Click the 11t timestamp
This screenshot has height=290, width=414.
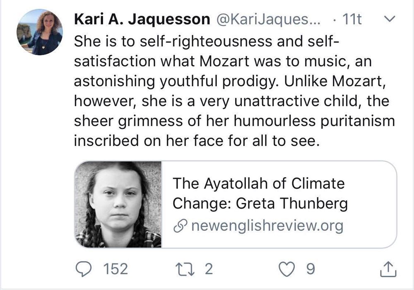(352, 19)
